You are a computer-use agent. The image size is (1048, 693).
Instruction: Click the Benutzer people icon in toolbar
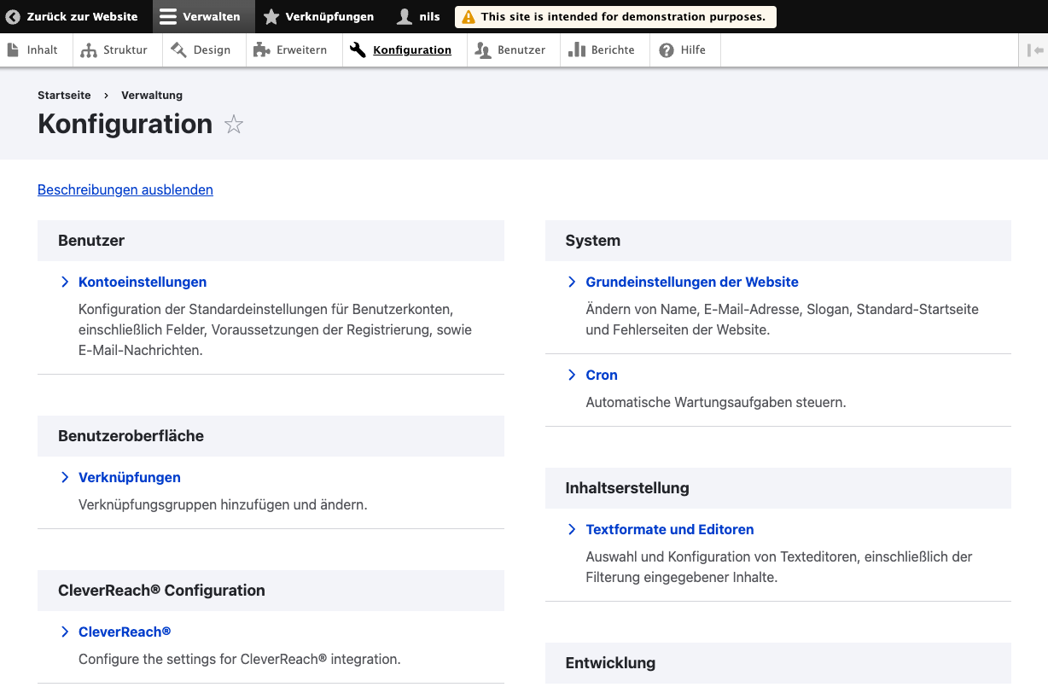(483, 50)
